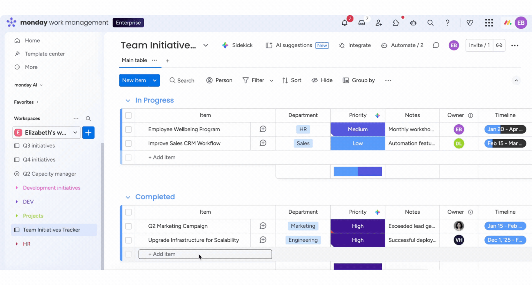532x285 pixels.
Task: Open board discussion speech bubble icon
Action: (436, 45)
